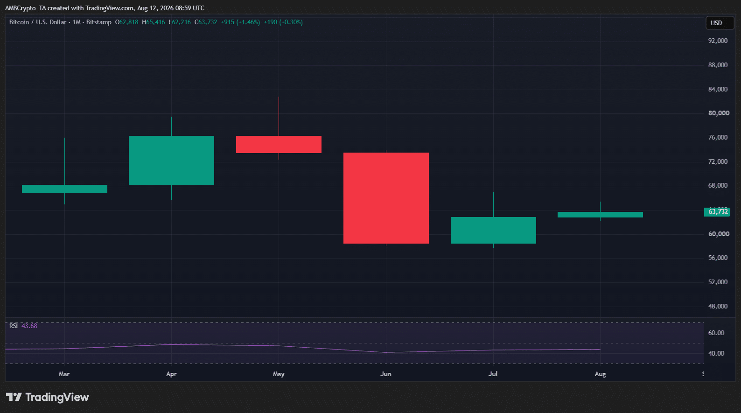The width and height of the screenshot is (741, 413).
Task: Select the April green candle body
Action: click(171, 161)
